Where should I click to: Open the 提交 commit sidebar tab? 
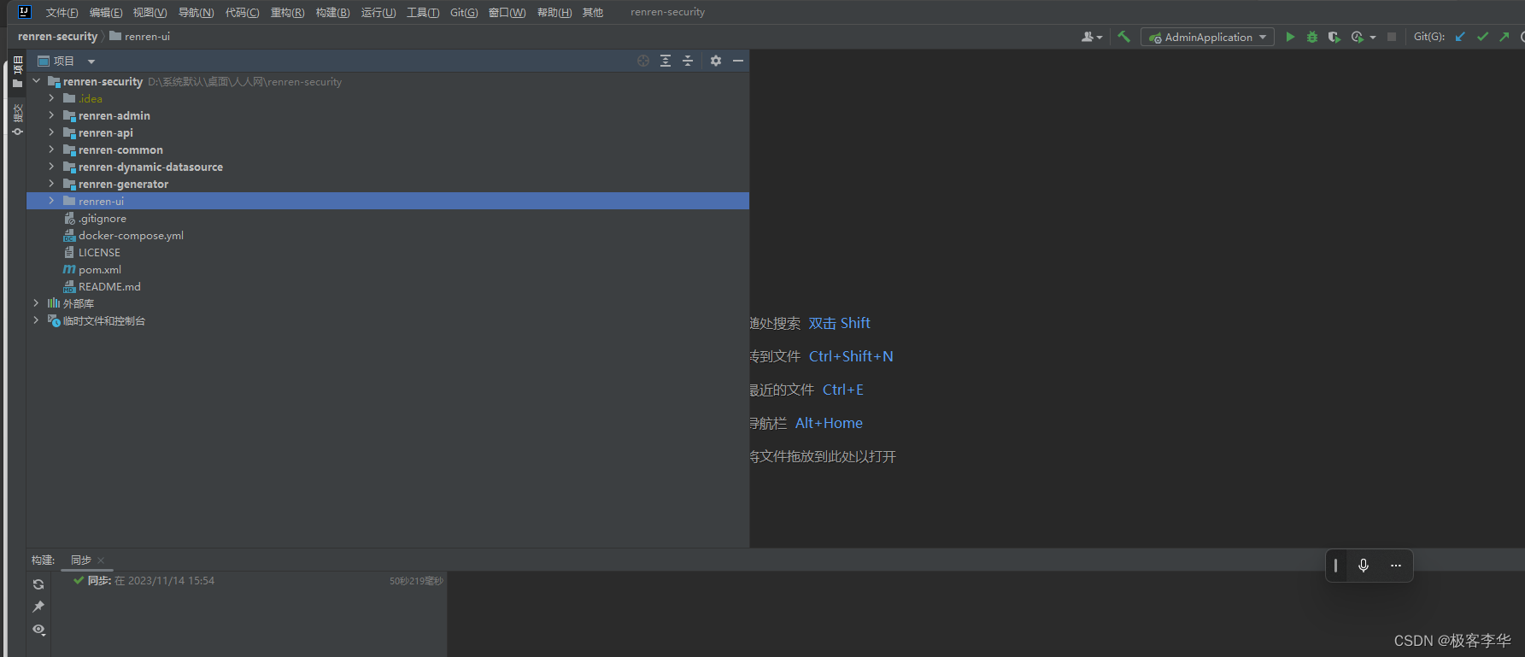(17, 119)
